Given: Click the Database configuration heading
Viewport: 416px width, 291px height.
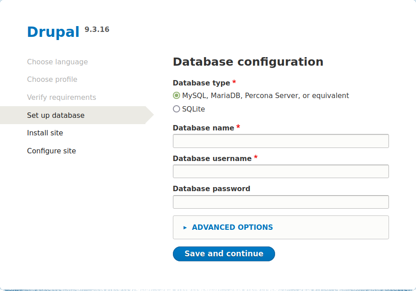Looking at the screenshot, I should [x=248, y=62].
